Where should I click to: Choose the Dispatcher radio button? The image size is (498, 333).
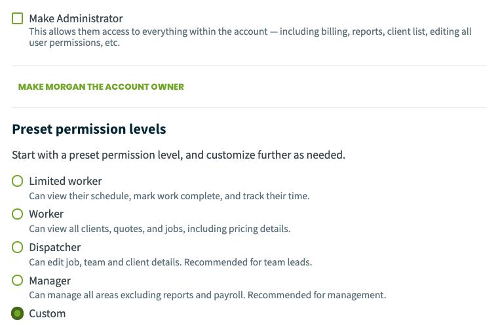pos(18,247)
